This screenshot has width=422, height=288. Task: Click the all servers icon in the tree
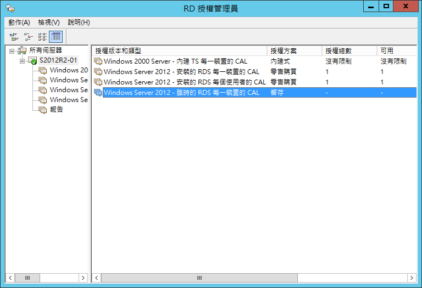pyautogui.click(x=22, y=50)
